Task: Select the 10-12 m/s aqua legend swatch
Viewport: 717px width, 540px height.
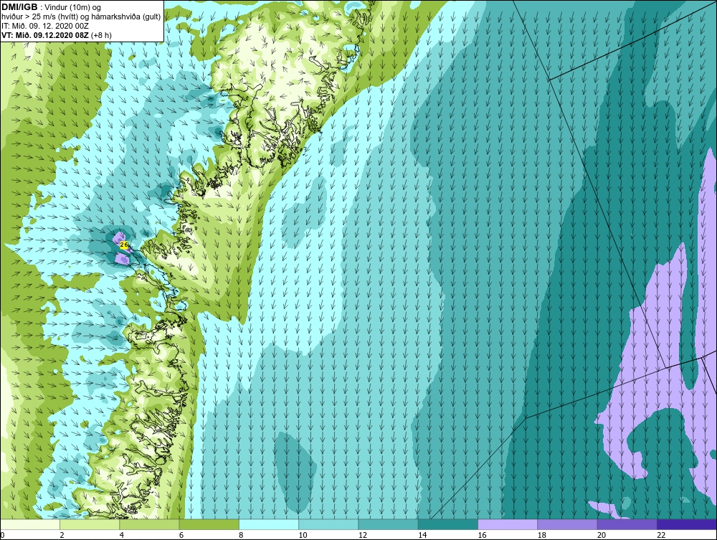Action: coord(328,524)
